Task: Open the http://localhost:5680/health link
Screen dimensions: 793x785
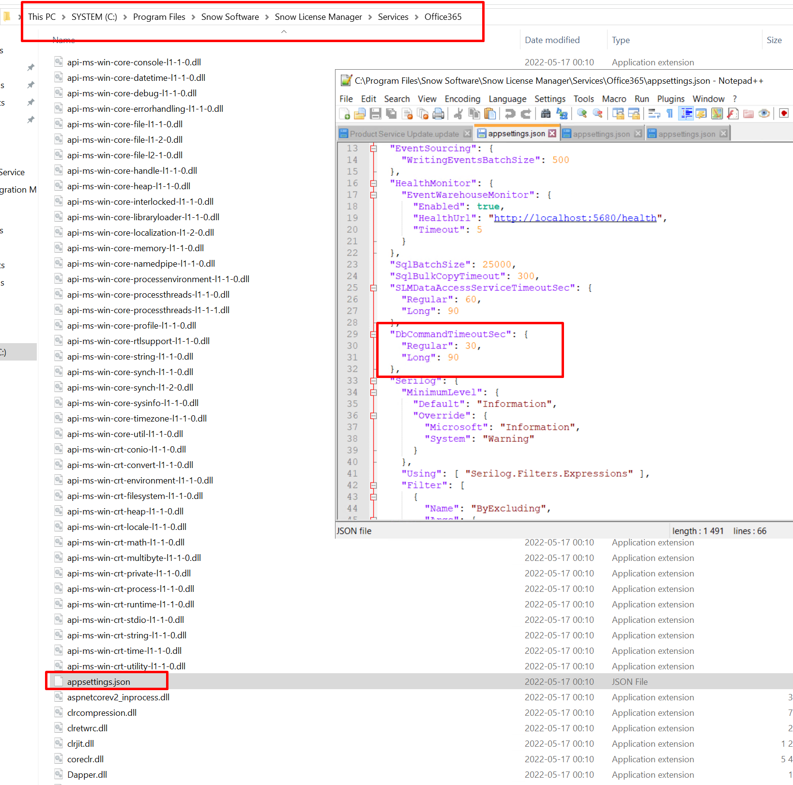Action: coord(575,218)
